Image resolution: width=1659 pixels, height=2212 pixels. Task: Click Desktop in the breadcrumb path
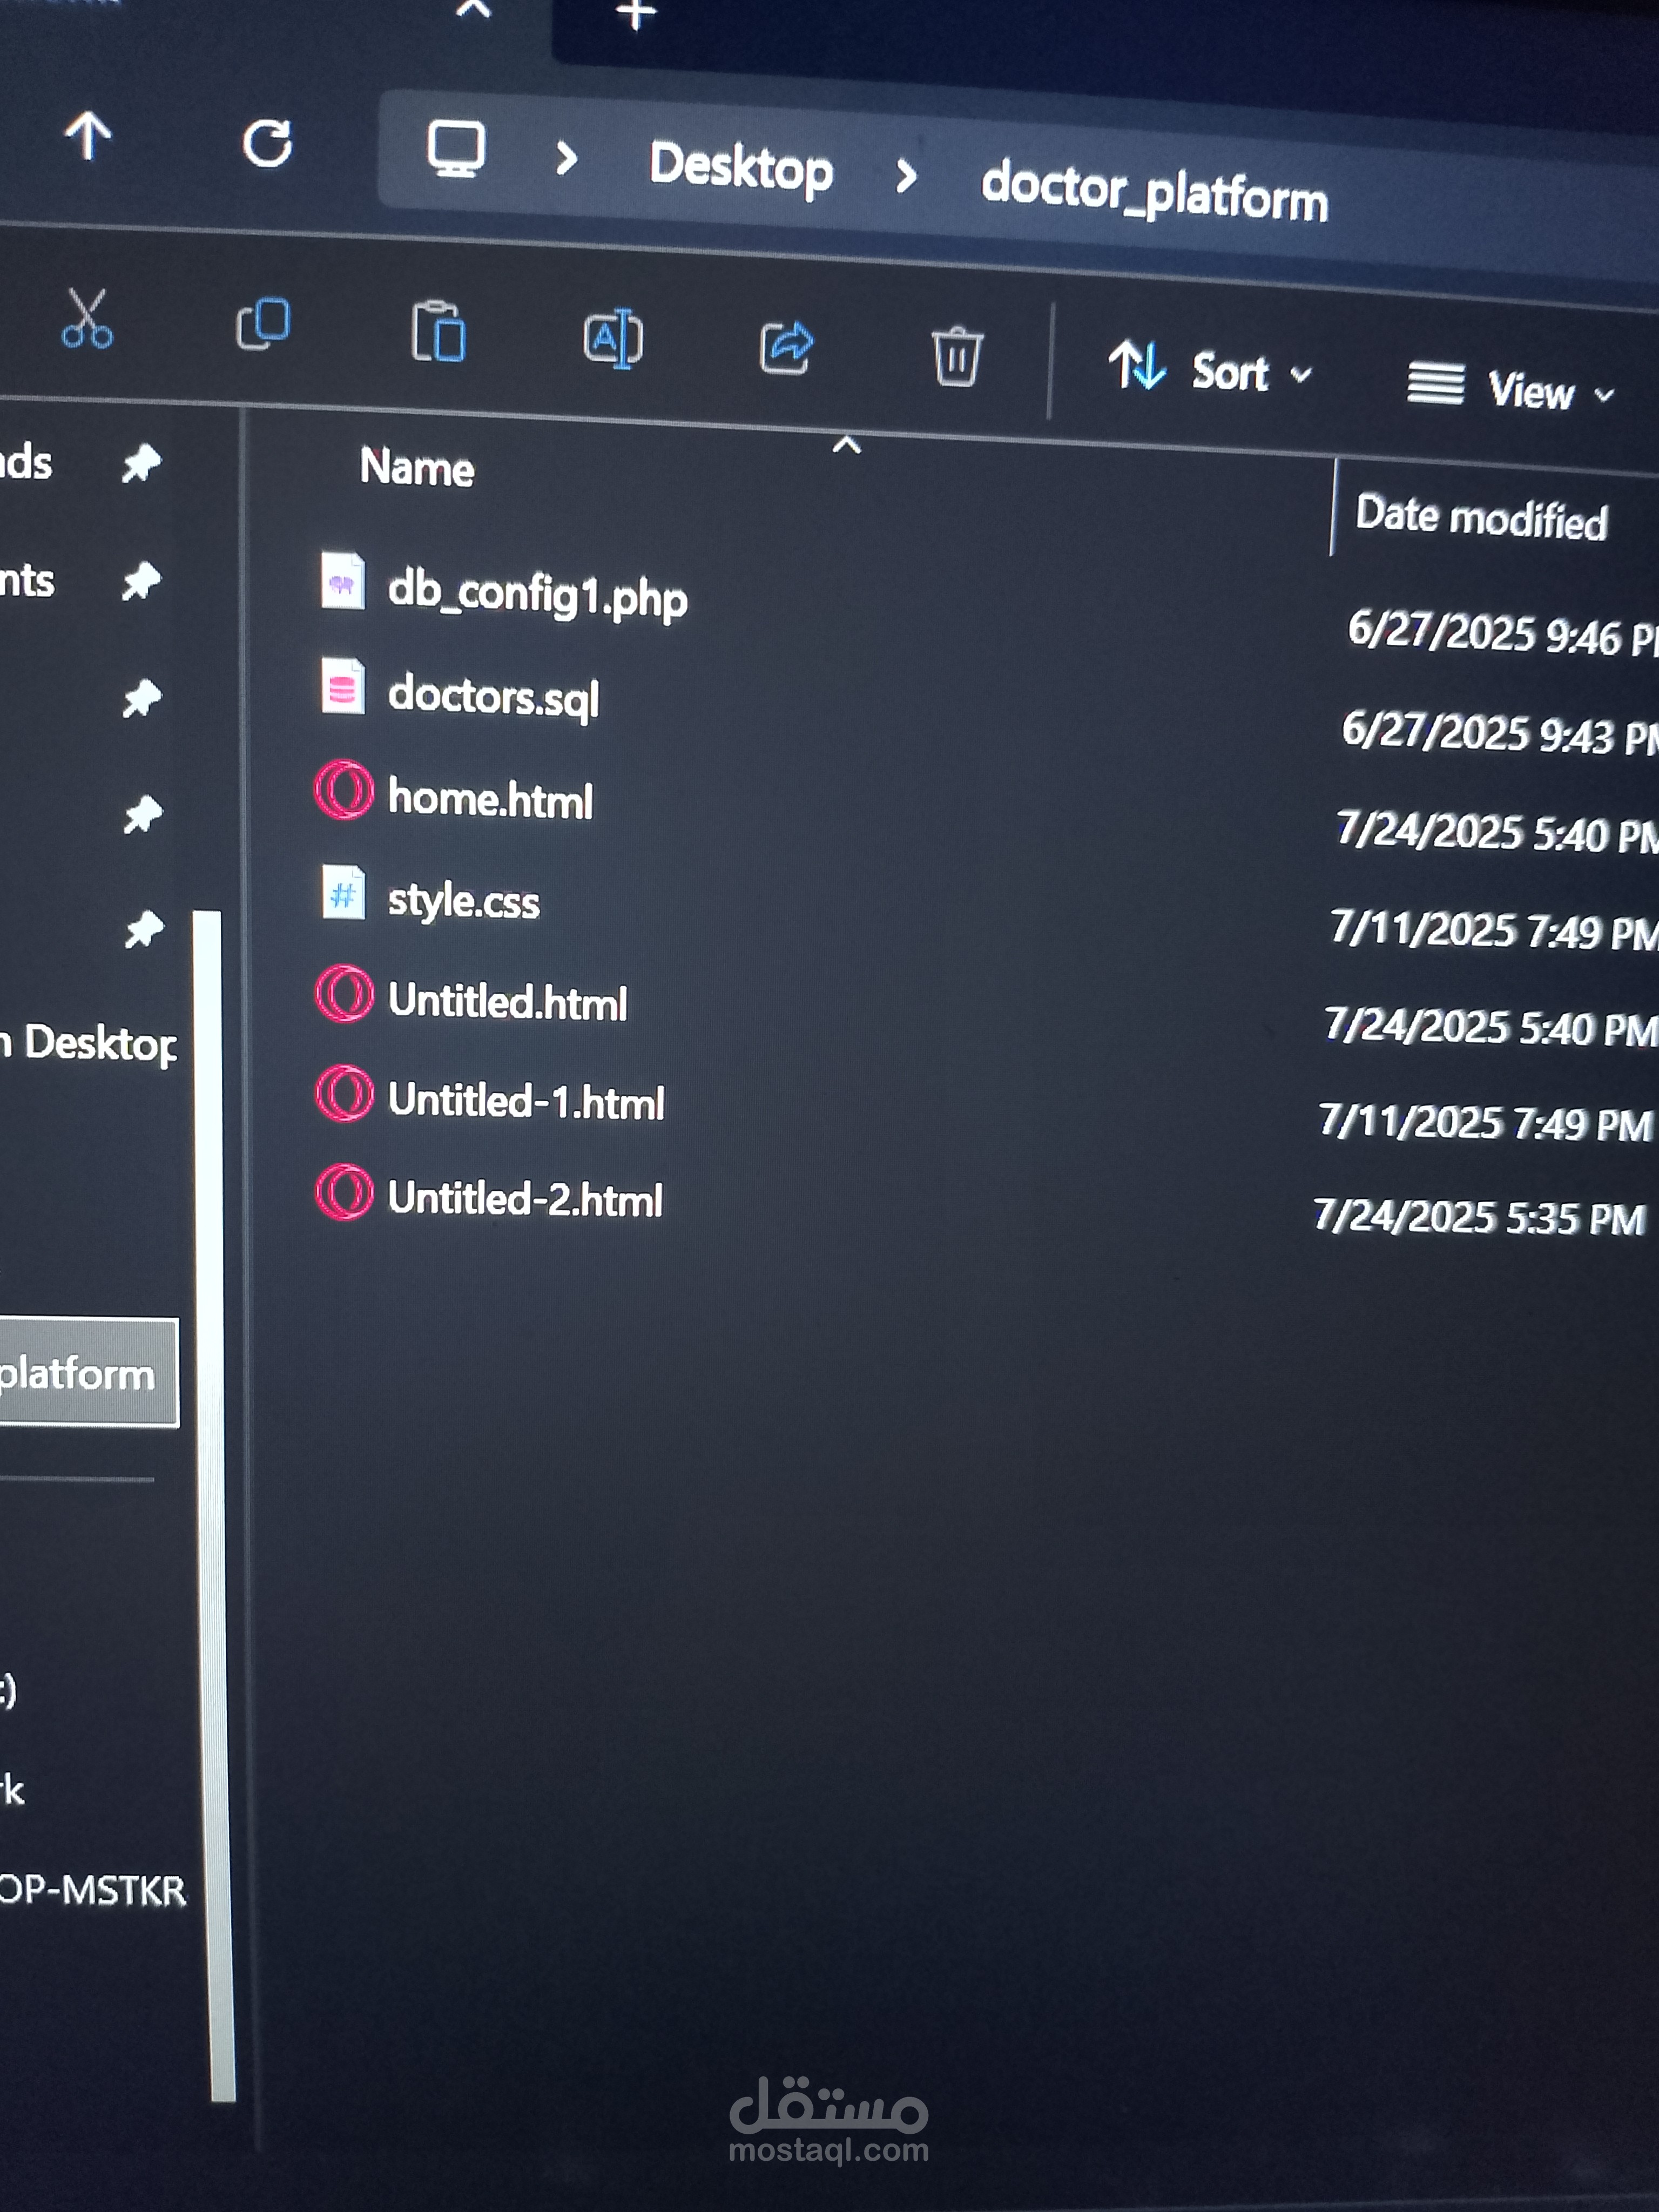(740, 166)
